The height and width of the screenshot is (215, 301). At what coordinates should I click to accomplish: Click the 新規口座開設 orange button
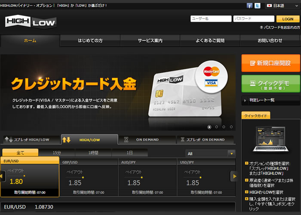click(x=270, y=63)
